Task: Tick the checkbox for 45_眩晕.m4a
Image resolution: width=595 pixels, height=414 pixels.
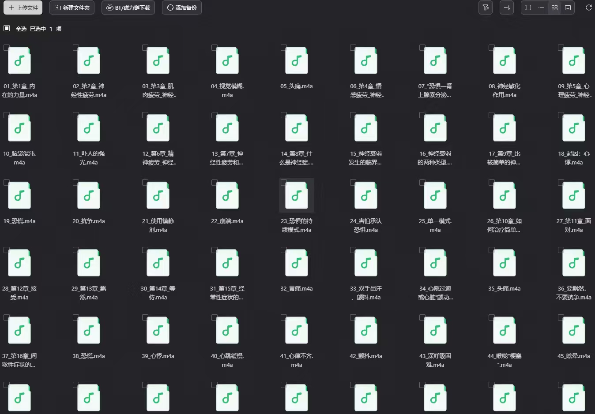Action: (561, 317)
